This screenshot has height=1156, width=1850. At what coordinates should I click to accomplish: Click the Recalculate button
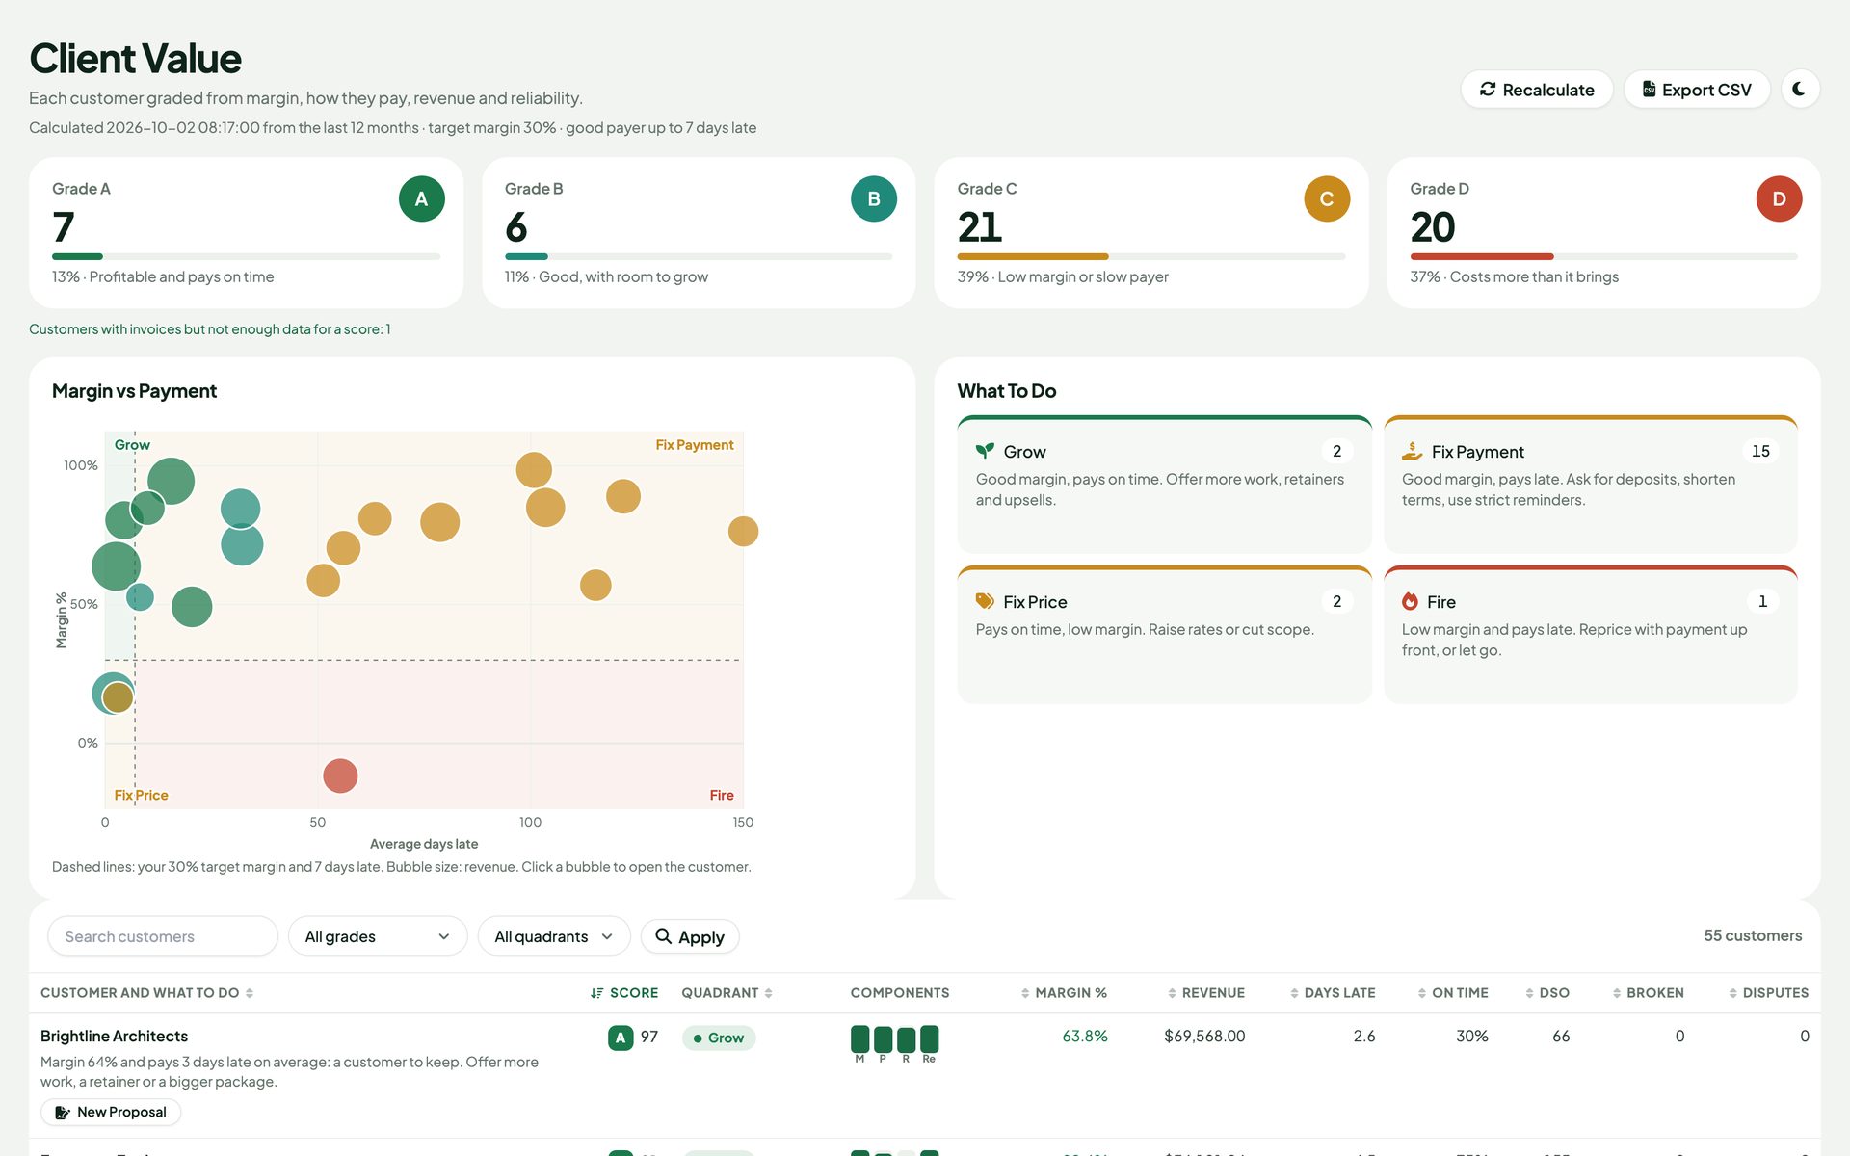click(x=1536, y=90)
